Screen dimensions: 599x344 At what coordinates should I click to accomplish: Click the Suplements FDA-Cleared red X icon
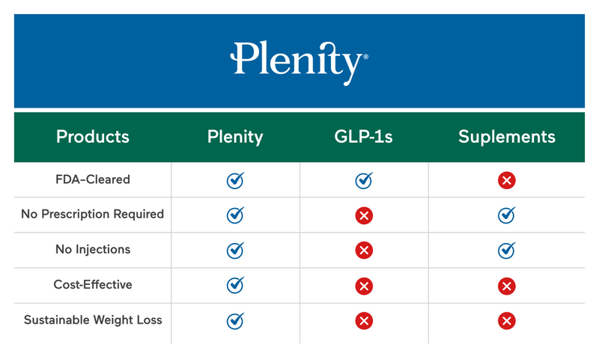[x=507, y=180]
